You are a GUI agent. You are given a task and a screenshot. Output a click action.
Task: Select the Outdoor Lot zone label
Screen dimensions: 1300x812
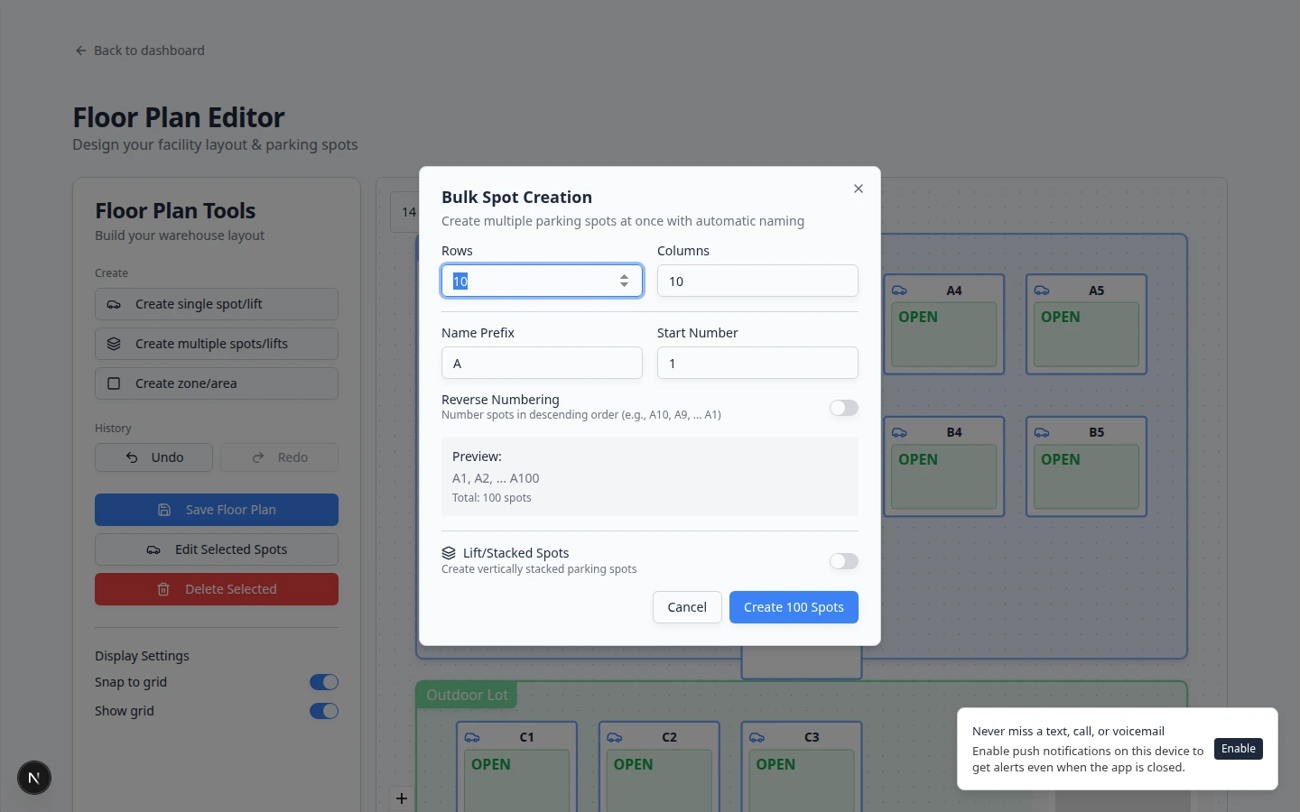[x=467, y=695]
